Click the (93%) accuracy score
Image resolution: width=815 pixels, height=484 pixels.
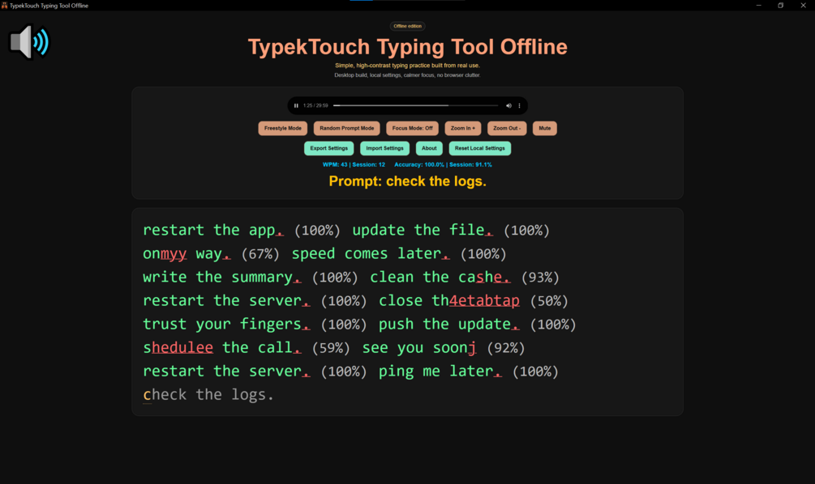540,278
